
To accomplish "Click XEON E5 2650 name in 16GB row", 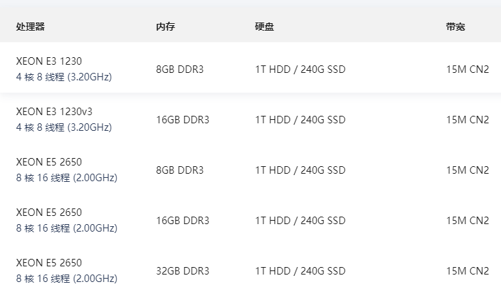I will click(x=49, y=212).
